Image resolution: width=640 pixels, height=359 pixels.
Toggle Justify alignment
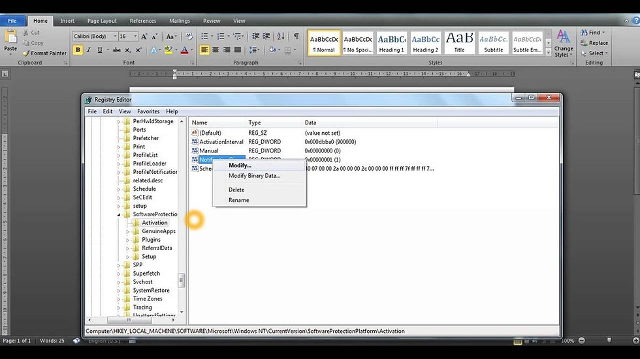point(238,50)
